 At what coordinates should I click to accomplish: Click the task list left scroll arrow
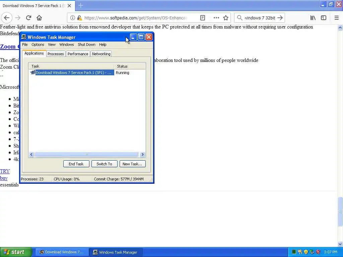pyautogui.click(x=31, y=155)
